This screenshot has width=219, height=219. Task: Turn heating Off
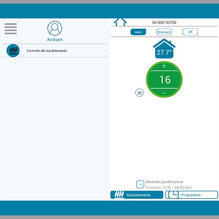click(x=190, y=32)
